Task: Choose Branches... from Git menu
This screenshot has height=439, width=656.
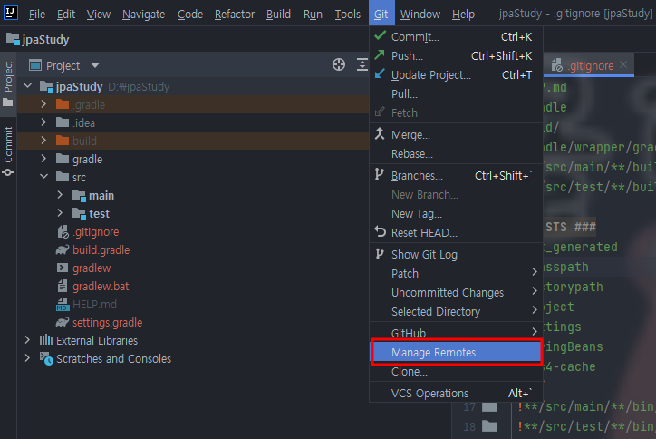Action: coord(456,176)
